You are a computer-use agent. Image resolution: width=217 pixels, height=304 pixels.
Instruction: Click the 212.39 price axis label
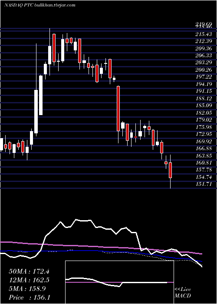pos(204,41)
